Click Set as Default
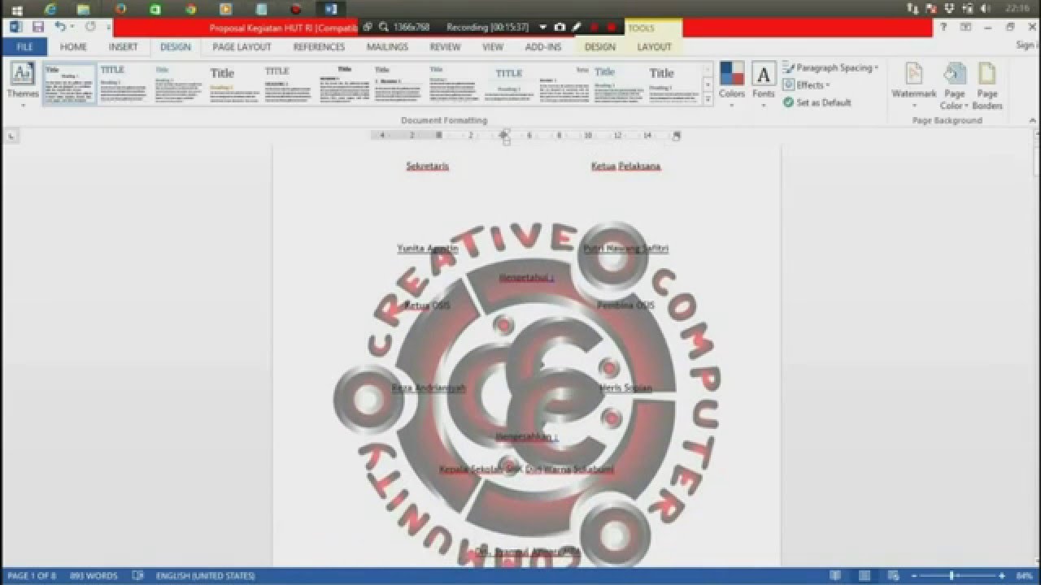Viewport: 1041px width, 585px height. click(817, 102)
